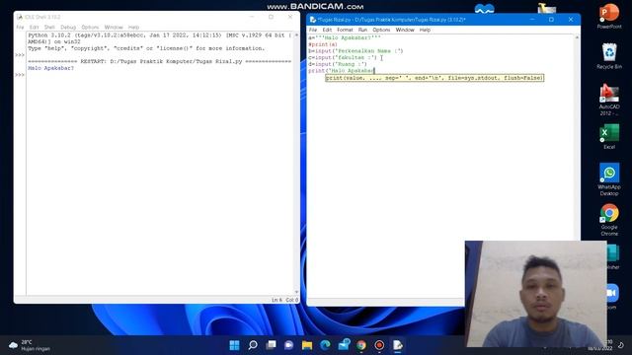Open Options menu in IDLE Shell window
The height and width of the screenshot is (355, 632).
[90, 28]
